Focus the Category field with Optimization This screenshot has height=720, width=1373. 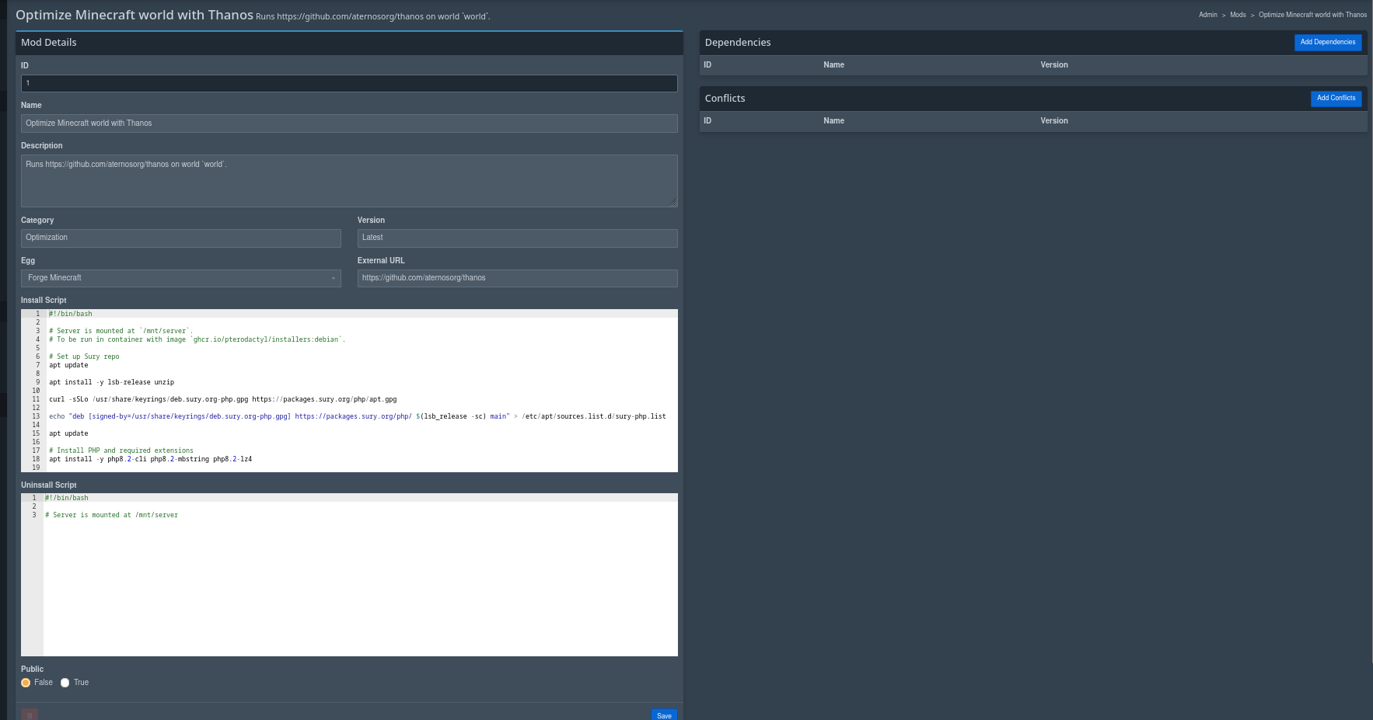coord(181,238)
